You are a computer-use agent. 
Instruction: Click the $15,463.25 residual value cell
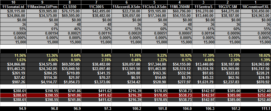pos(13,69)
